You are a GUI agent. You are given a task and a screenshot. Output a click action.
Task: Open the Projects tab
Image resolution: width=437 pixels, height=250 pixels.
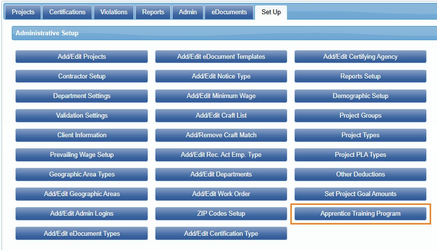pyautogui.click(x=23, y=12)
